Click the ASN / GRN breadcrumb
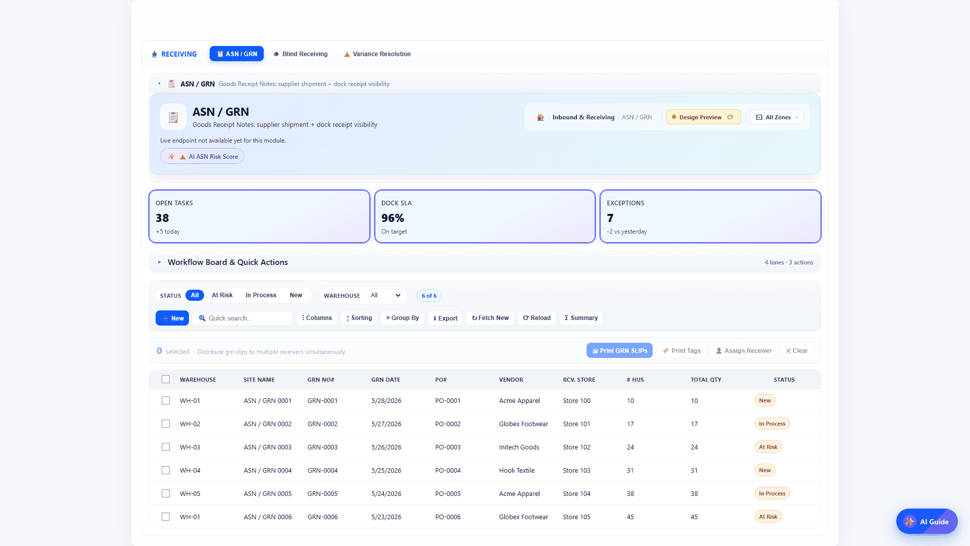The width and height of the screenshot is (970, 546). [637, 117]
